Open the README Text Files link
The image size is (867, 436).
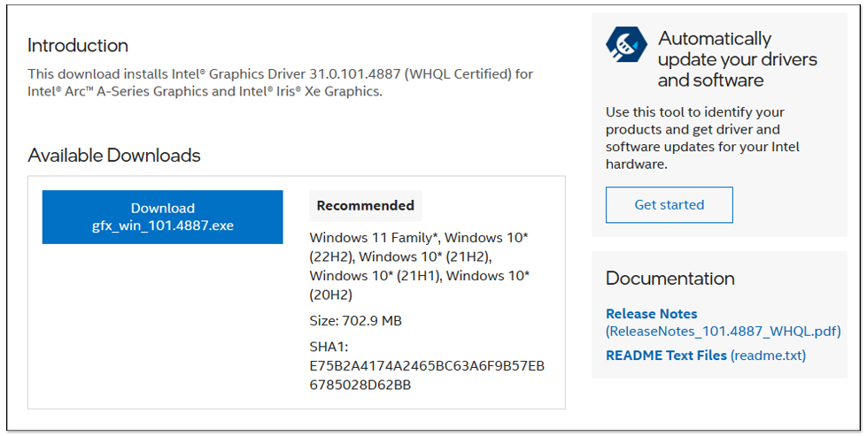pyautogui.click(x=666, y=356)
